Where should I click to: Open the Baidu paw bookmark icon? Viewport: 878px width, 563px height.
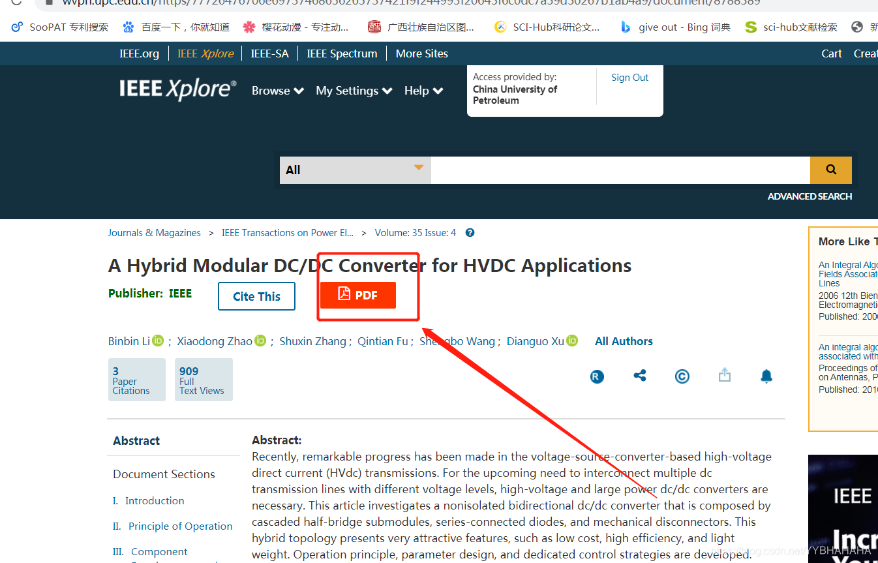pos(129,27)
